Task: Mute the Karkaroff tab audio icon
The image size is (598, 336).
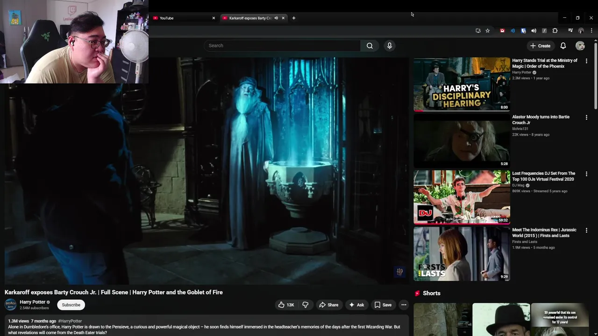Action: (276, 18)
